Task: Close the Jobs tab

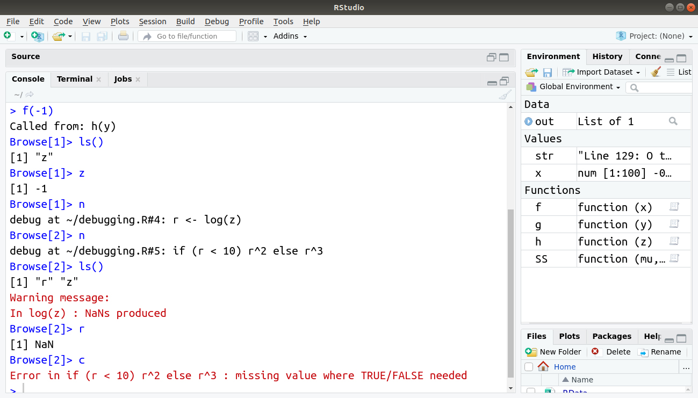Action: click(x=138, y=79)
